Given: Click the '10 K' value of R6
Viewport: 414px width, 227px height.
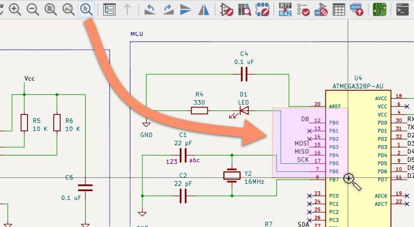Looking at the screenshot, I should pyautogui.click(x=73, y=129).
